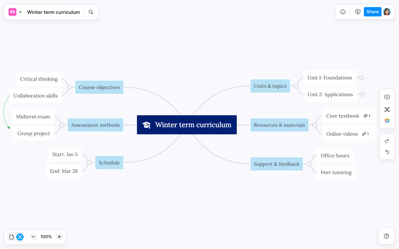Zoom out with the minus button
Screen dimensions: 399x249
click(x=33, y=237)
